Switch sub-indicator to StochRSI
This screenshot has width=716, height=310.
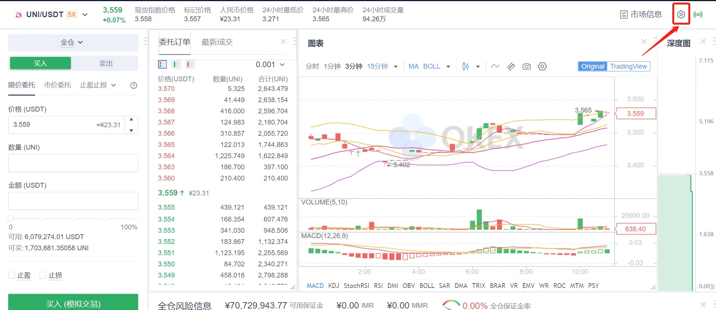click(x=356, y=286)
